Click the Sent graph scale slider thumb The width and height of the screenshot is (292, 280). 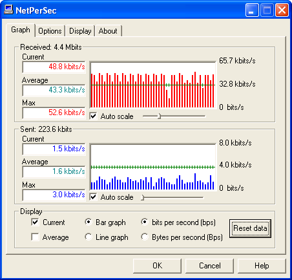[142, 197]
